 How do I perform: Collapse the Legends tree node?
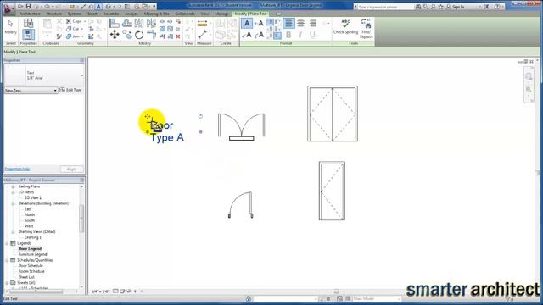7,243
